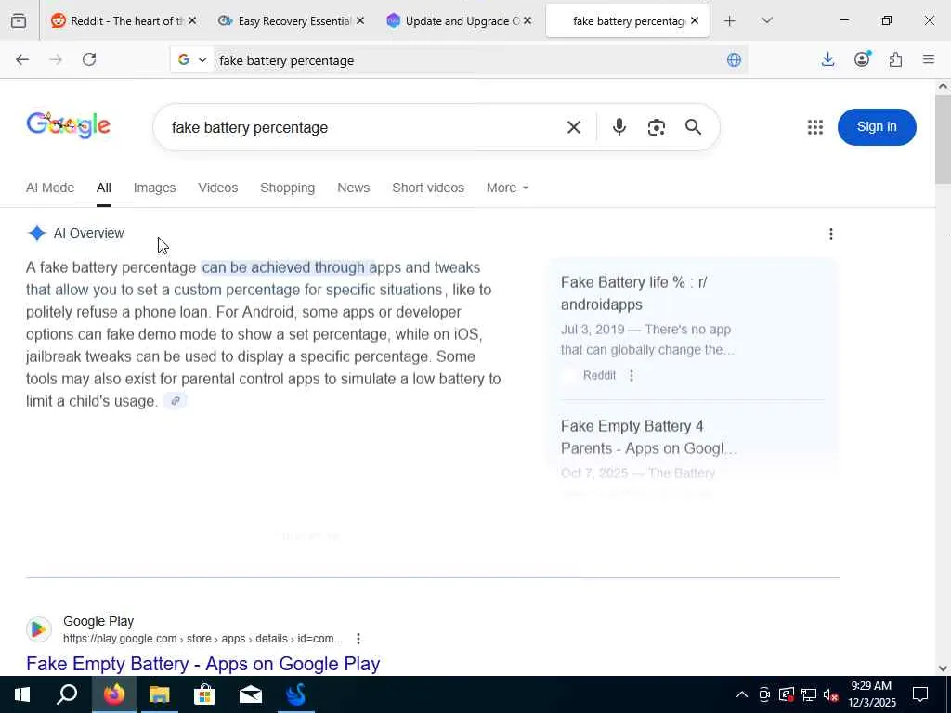This screenshot has width=951, height=713.
Task: Open AI Overview options three-dot menu
Action: click(x=831, y=233)
